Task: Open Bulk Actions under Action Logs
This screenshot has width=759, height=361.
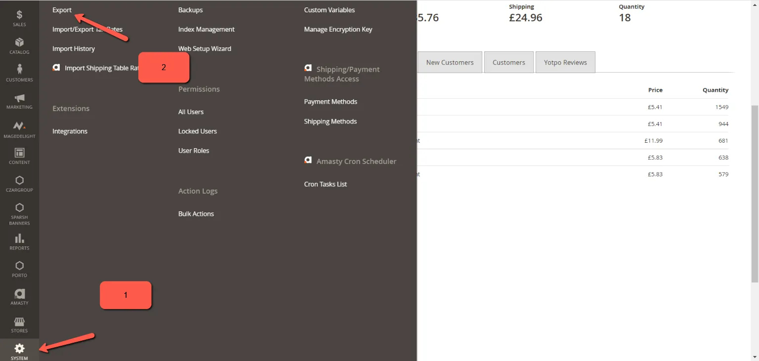Action: 196,214
